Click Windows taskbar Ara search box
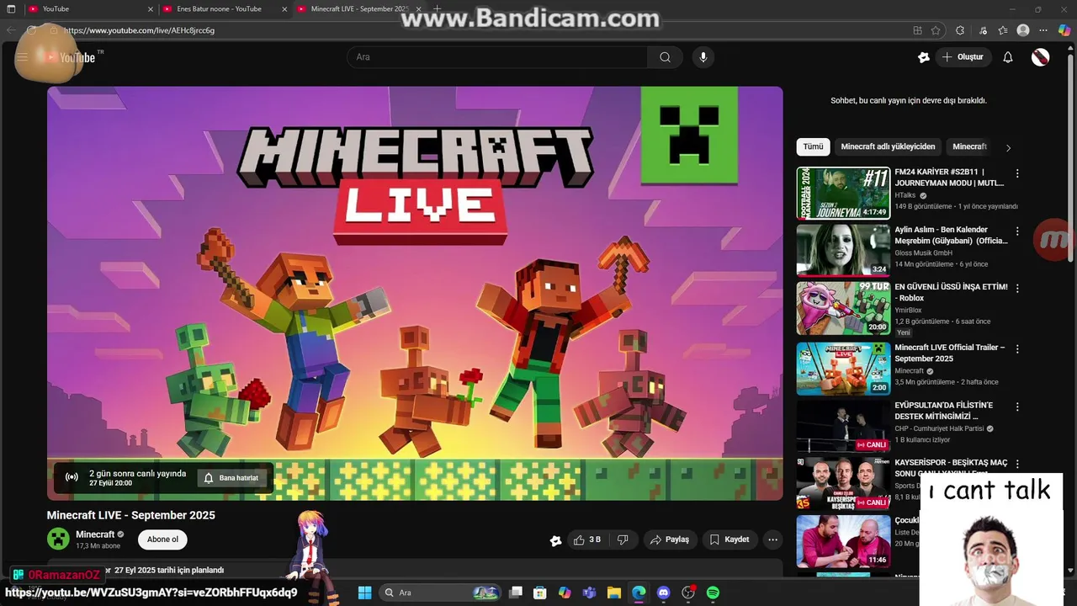 click(x=440, y=593)
